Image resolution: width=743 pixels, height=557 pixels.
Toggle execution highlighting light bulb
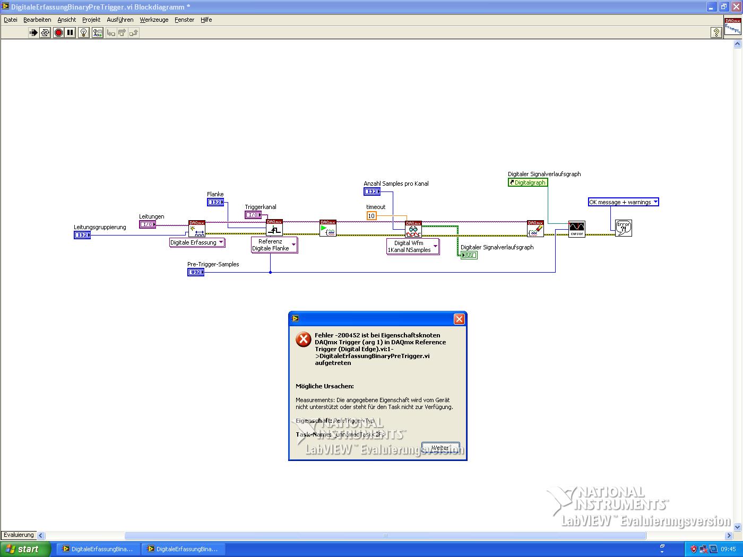[84, 33]
